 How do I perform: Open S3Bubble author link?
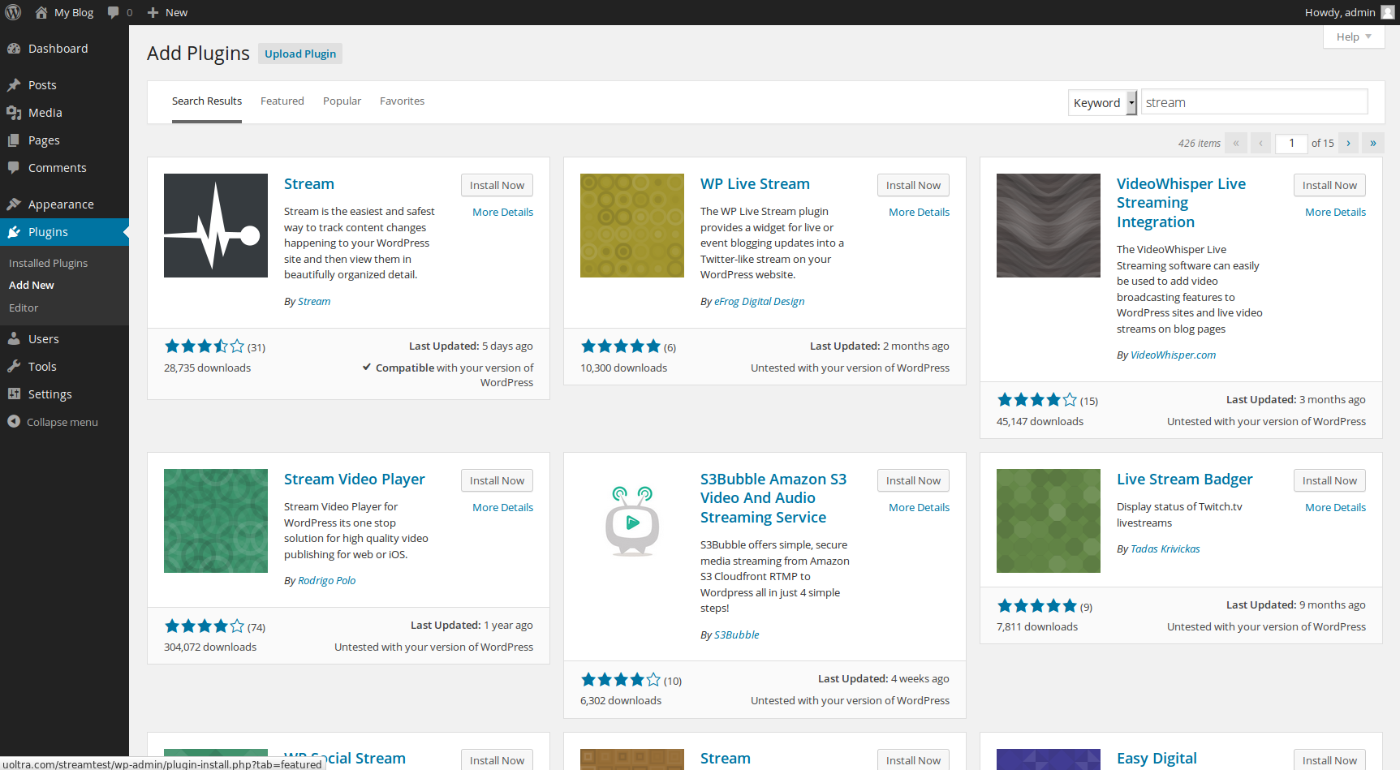737,635
